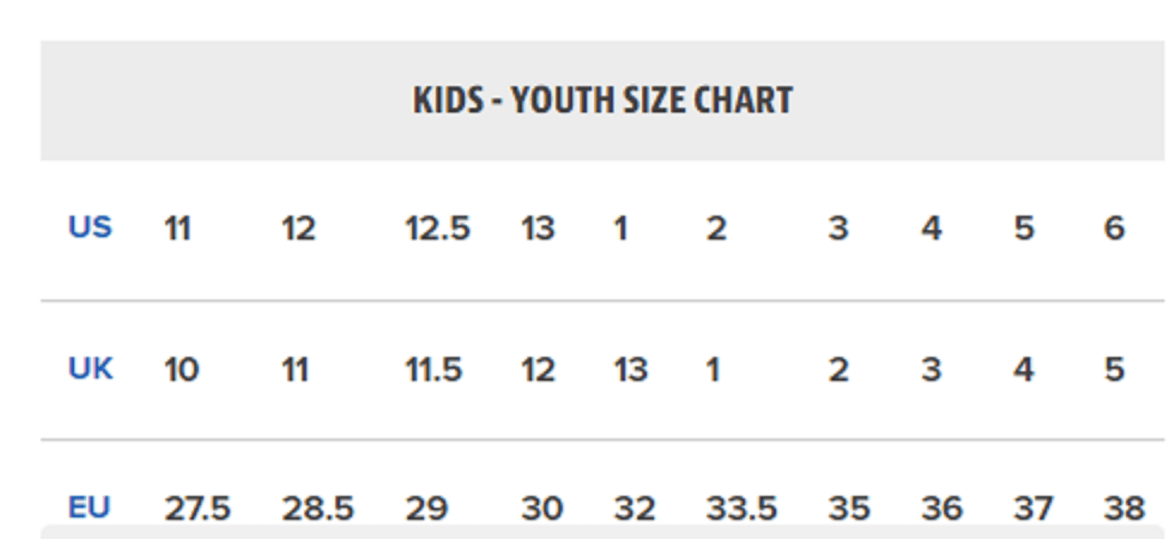Select US size 12.5 cell
Viewport: 1174px width, 539px height.
[437, 229]
